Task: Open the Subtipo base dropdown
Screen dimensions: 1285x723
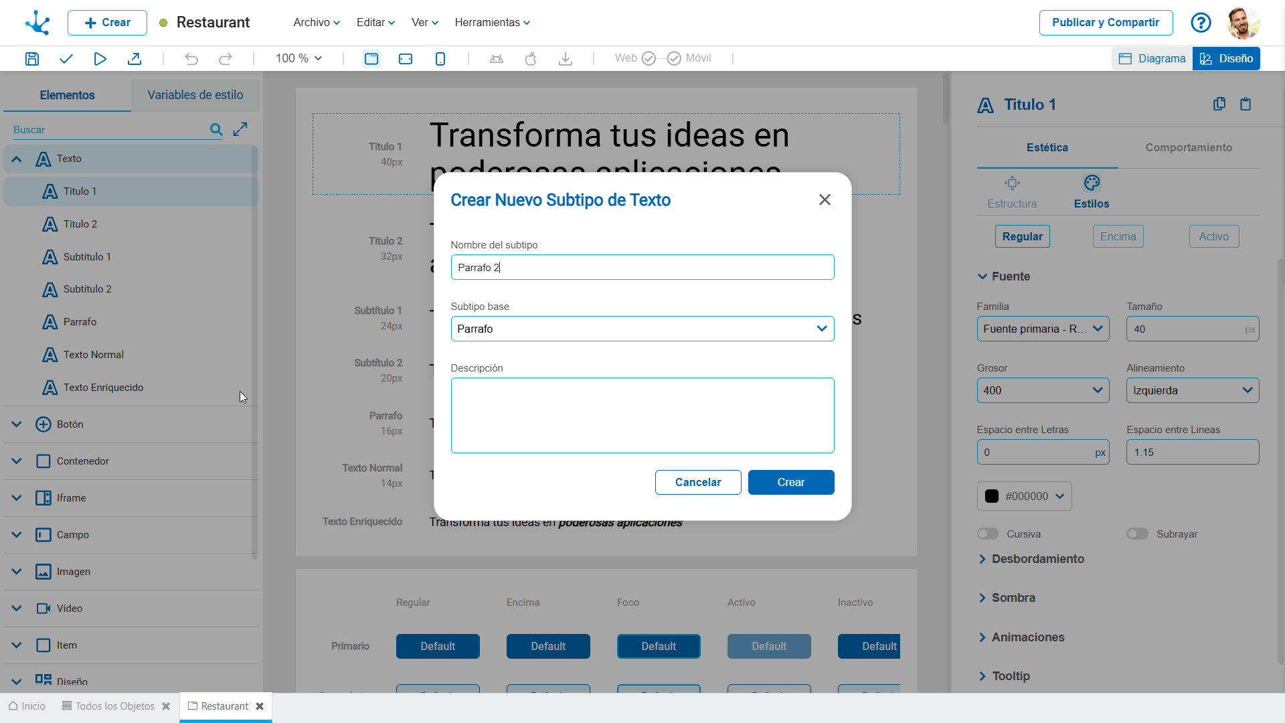Action: point(642,329)
